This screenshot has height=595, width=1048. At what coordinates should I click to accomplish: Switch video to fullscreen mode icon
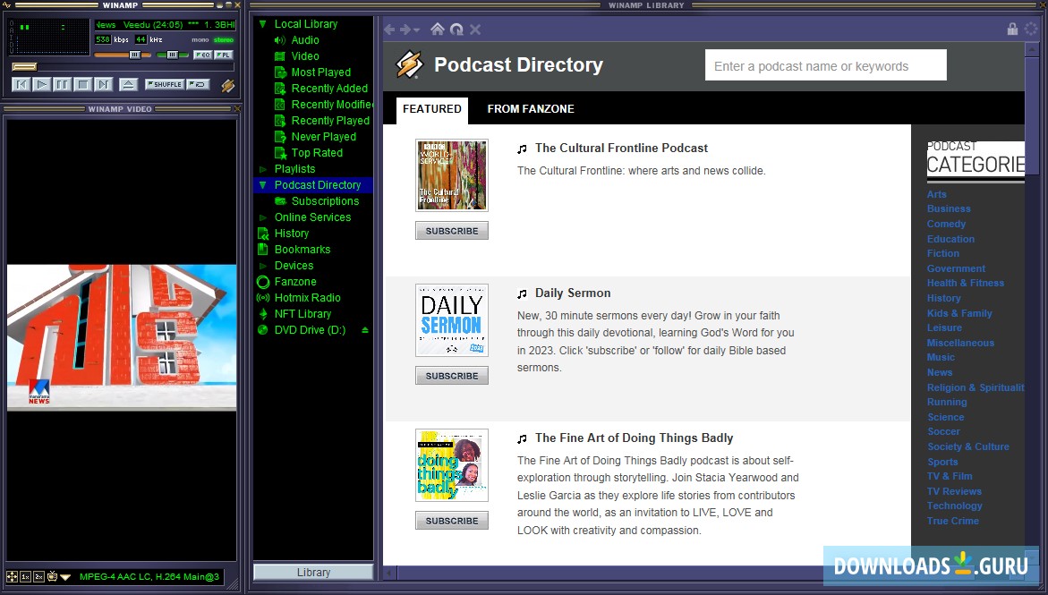[x=12, y=576]
